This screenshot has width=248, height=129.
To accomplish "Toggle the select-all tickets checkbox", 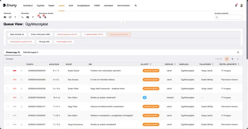I will (x=5, y=64).
